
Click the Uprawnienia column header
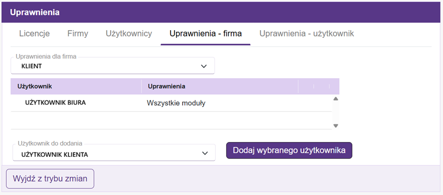click(219, 87)
